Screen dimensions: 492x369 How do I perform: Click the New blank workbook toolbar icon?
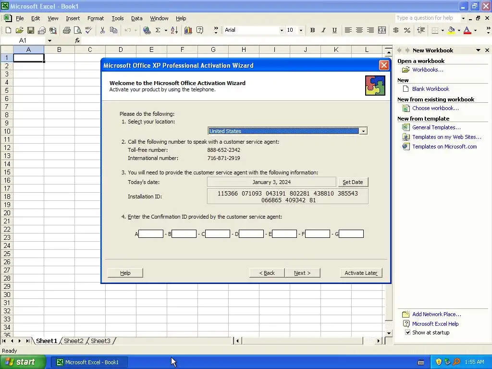click(9, 30)
